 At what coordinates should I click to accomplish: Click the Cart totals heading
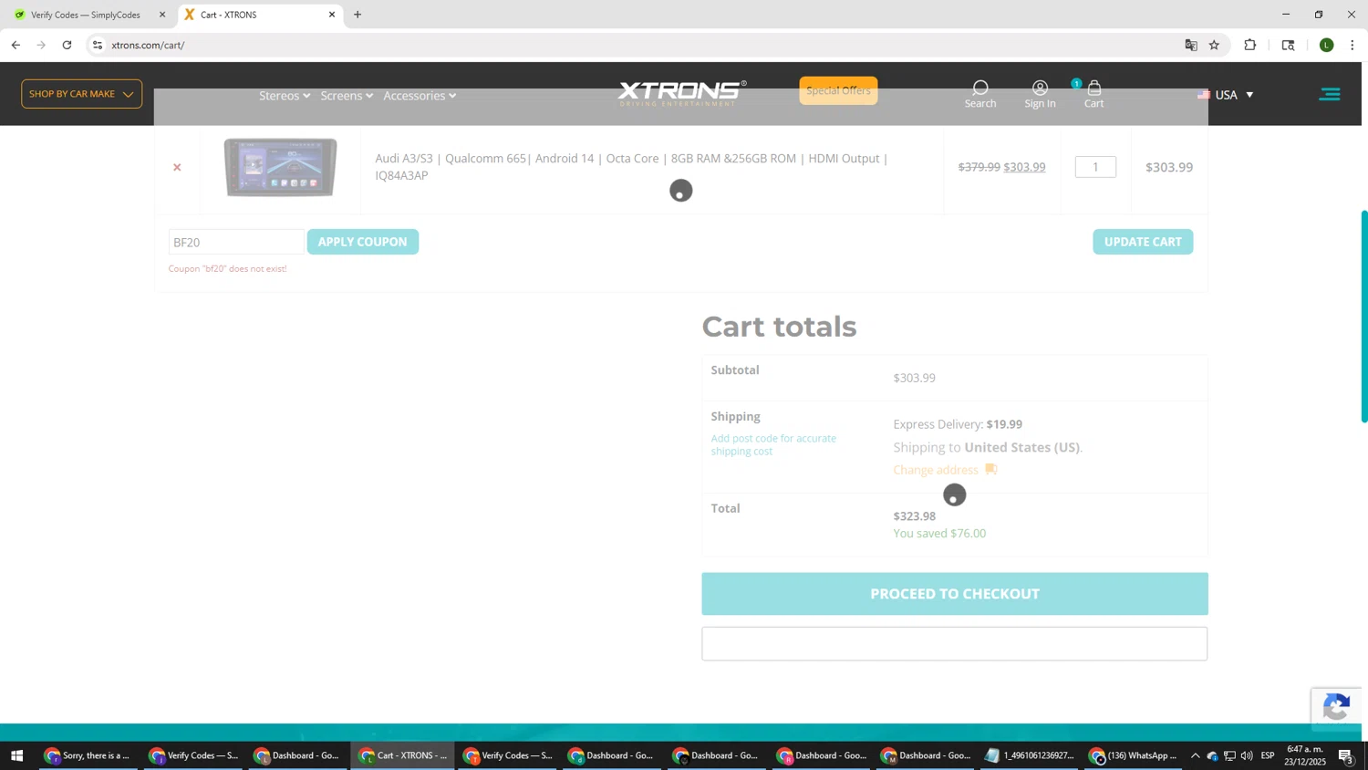coord(779,327)
